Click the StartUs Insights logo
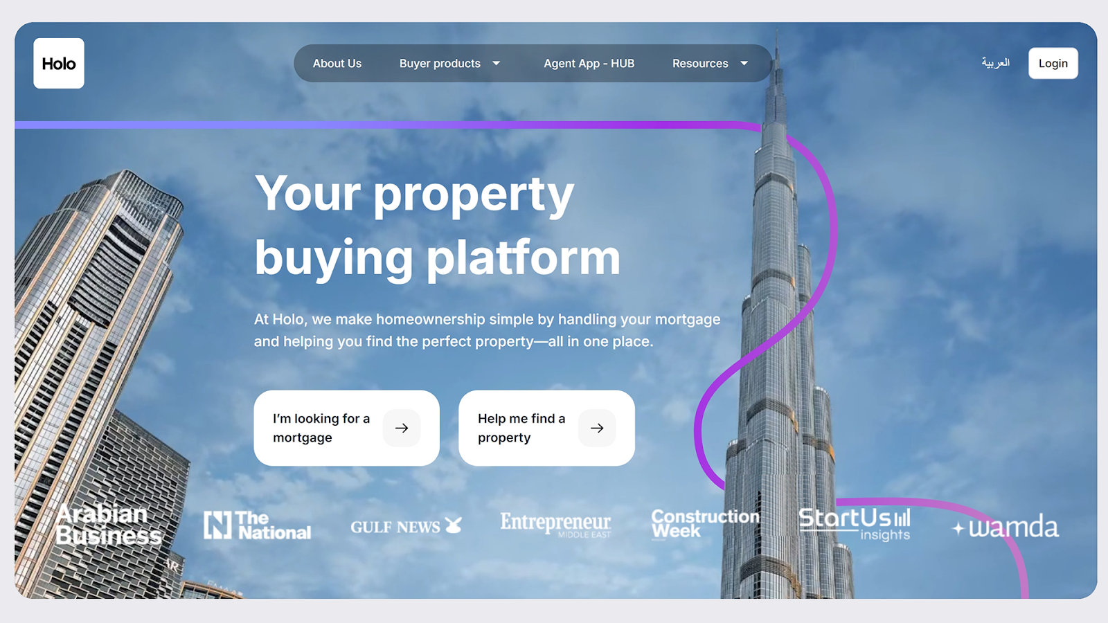Screen dimensions: 1108x623 (855, 524)
